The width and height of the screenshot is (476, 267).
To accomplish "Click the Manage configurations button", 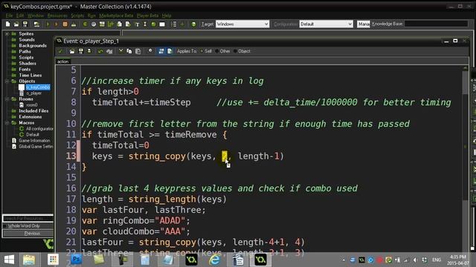I will pos(364,24).
